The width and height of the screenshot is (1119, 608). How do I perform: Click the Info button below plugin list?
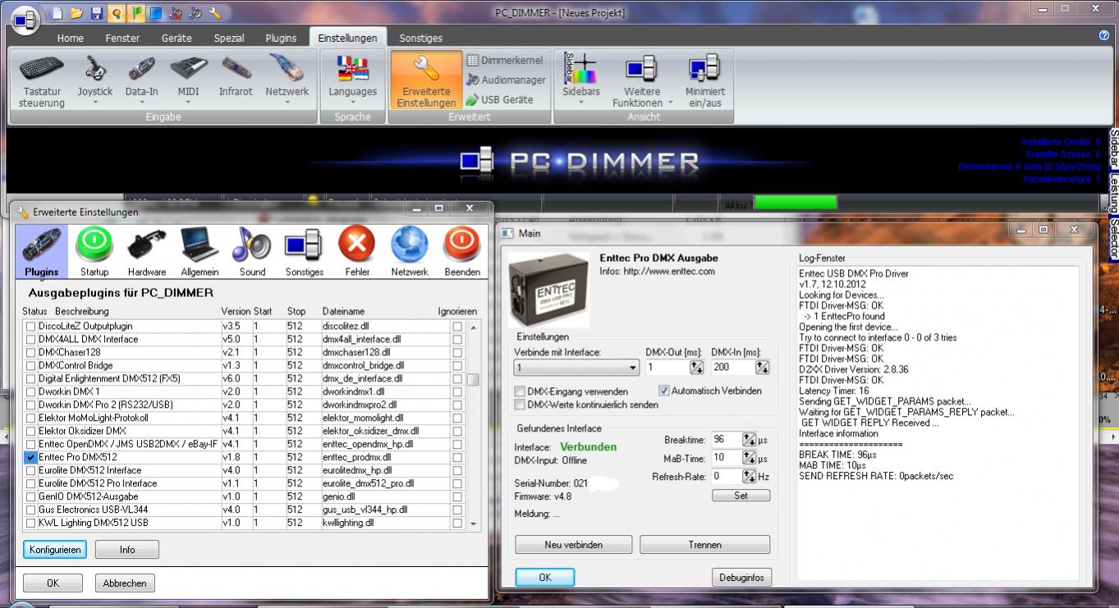coord(127,550)
